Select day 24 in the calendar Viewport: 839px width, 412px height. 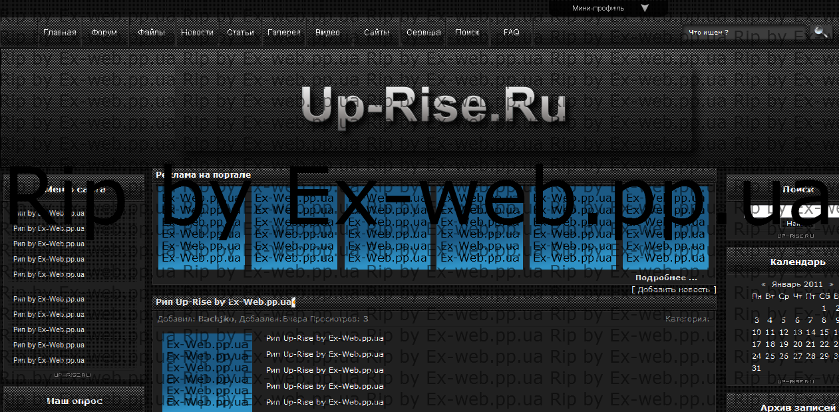(756, 356)
